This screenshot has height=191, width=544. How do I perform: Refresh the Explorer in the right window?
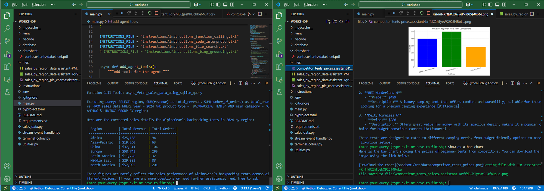(x=341, y=21)
